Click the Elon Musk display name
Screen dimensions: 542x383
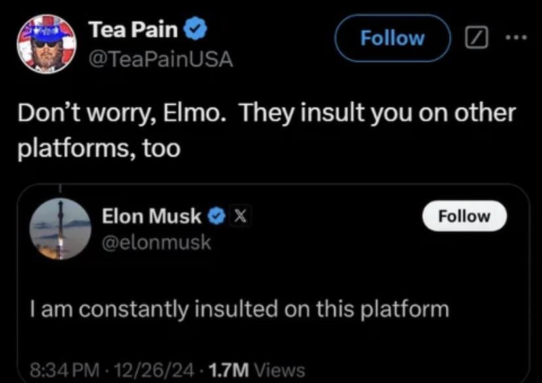(152, 215)
